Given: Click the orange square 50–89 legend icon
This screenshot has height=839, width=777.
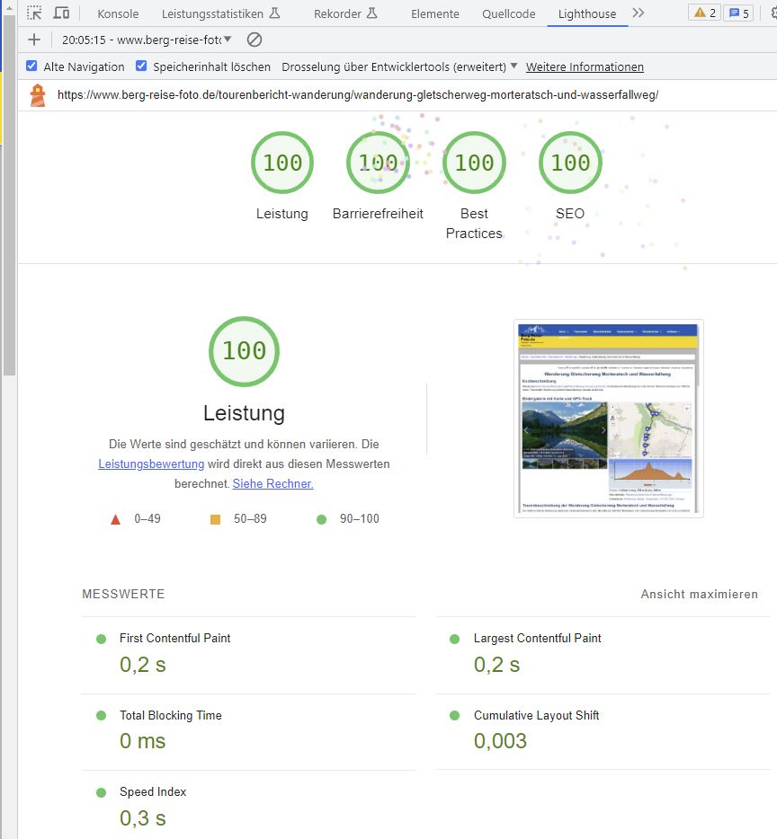Looking at the screenshot, I should 215,519.
